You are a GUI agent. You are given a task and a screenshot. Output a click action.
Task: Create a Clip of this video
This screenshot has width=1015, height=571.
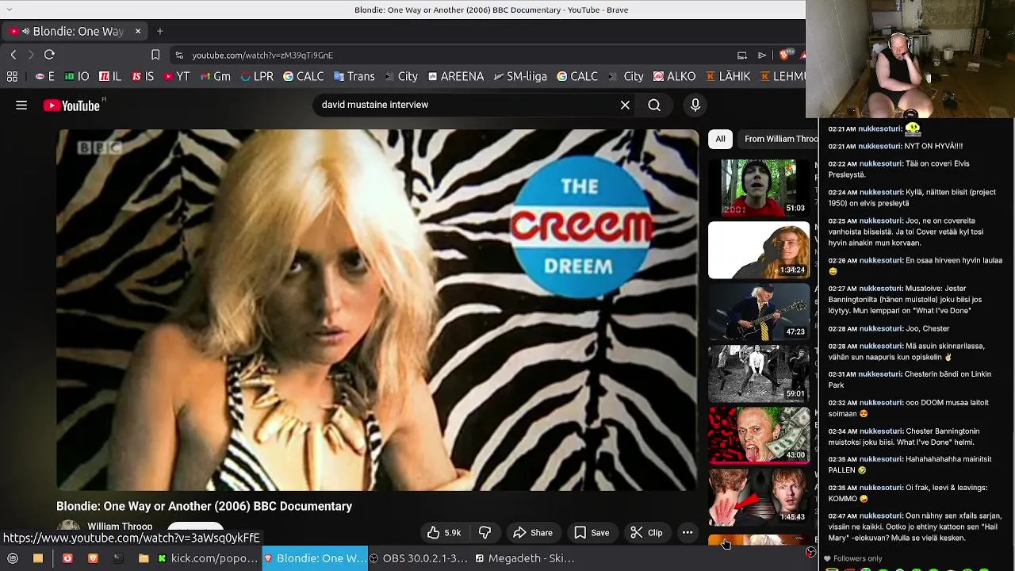pos(646,533)
